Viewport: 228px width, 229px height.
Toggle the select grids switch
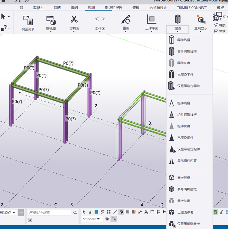127,212
